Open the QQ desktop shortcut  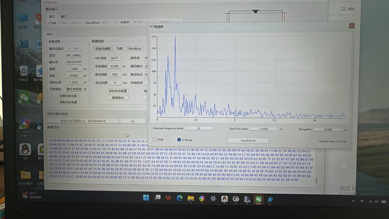click(25, 151)
